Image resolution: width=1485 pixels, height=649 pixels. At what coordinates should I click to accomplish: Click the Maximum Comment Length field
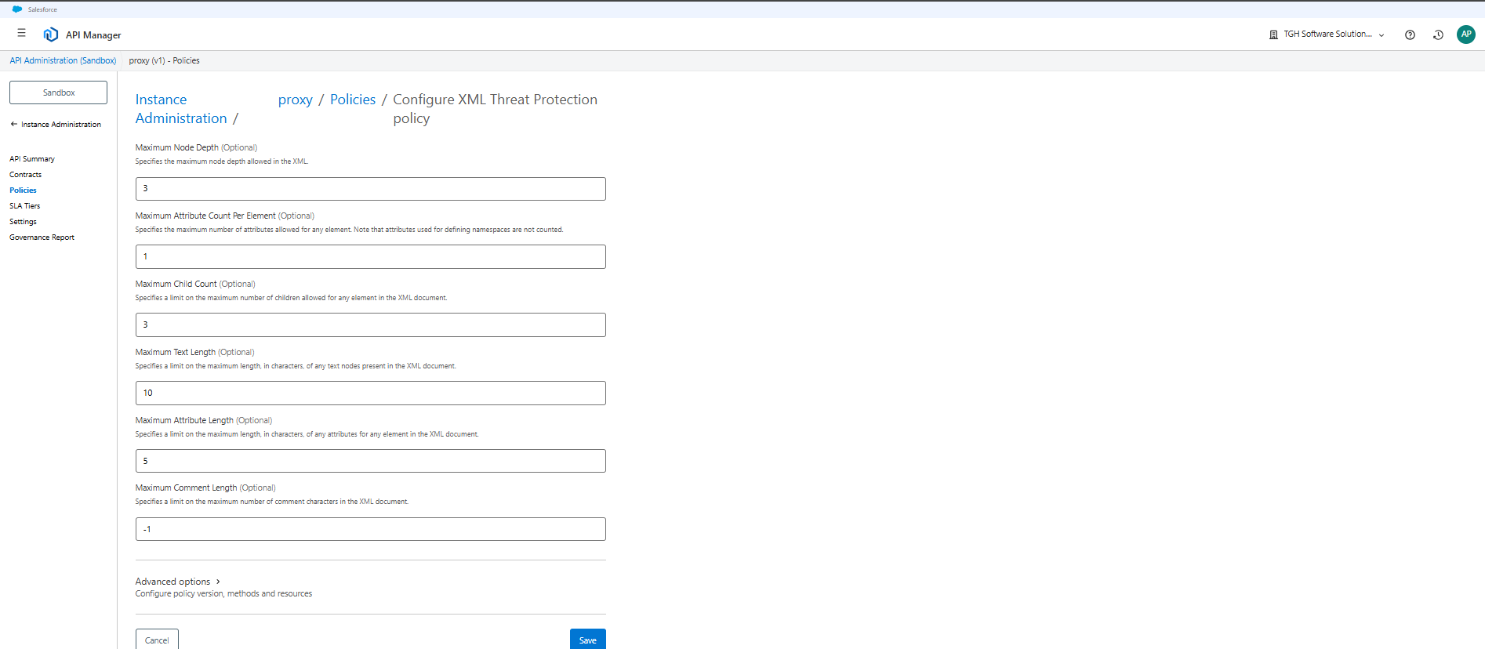[x=370, y=529]
